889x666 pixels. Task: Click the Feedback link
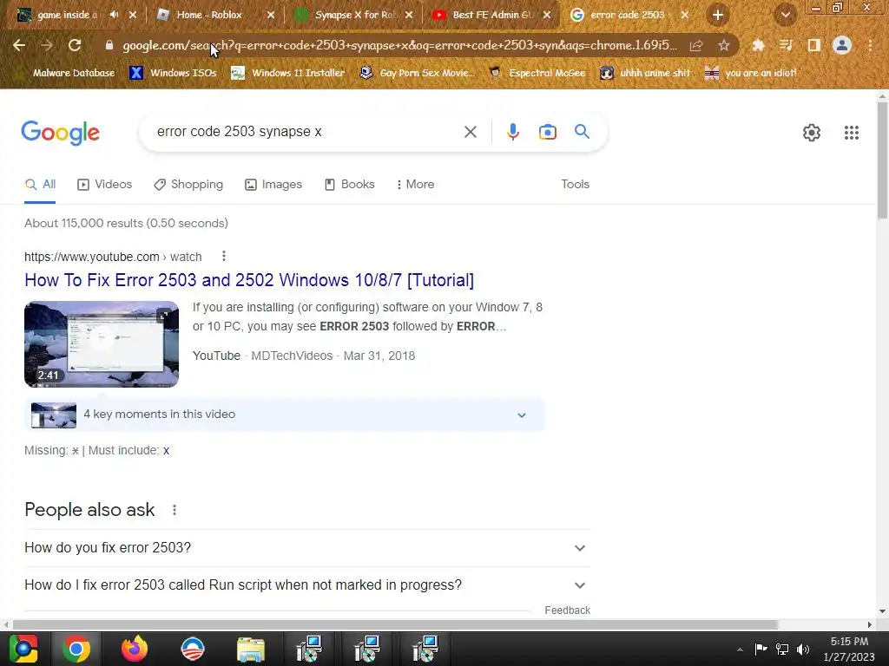[x=568, y=610]
